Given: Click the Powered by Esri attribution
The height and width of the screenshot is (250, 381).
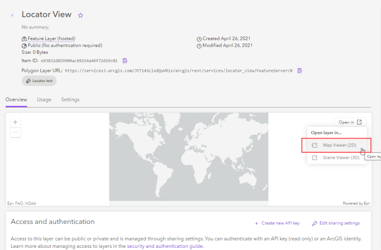Looking at the screenshot, I should point(356,203).
